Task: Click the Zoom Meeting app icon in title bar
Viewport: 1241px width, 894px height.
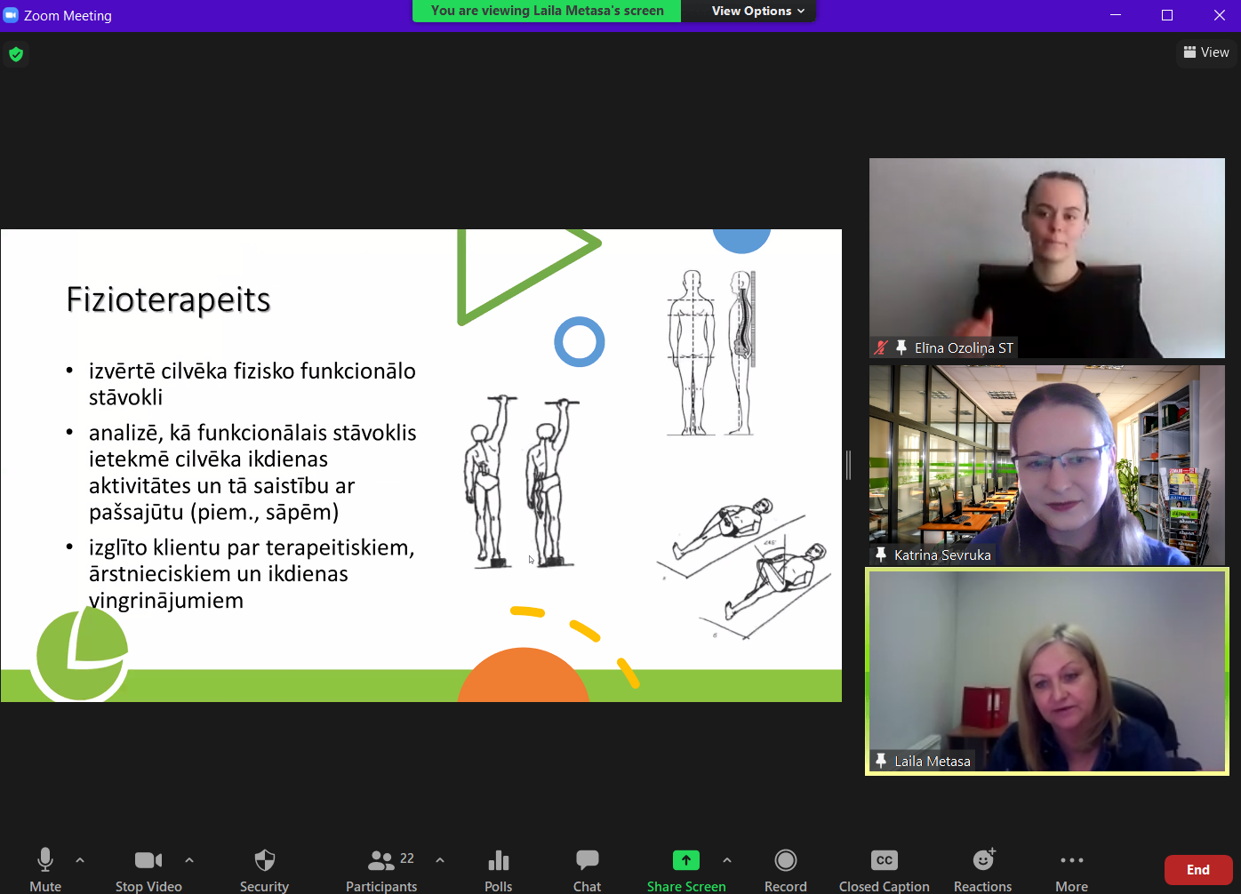Action: [11, 15]
